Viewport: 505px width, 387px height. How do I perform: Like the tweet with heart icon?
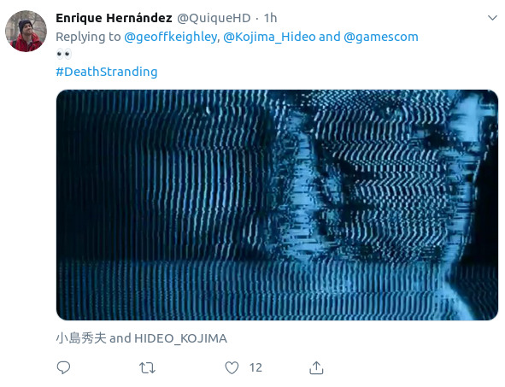pyautogui.click(x=232, y=367)
